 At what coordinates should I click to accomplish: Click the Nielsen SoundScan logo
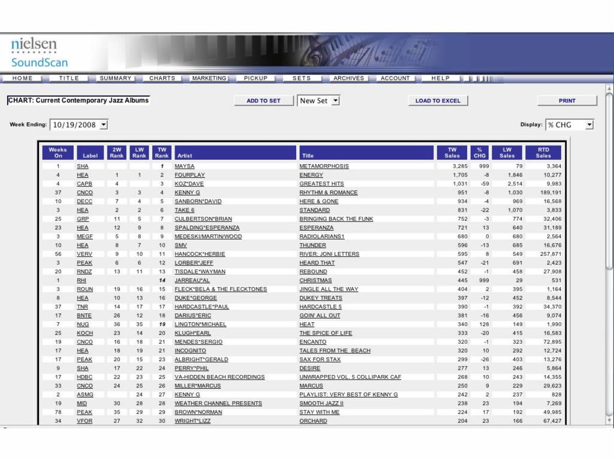(x=40, y=53)
